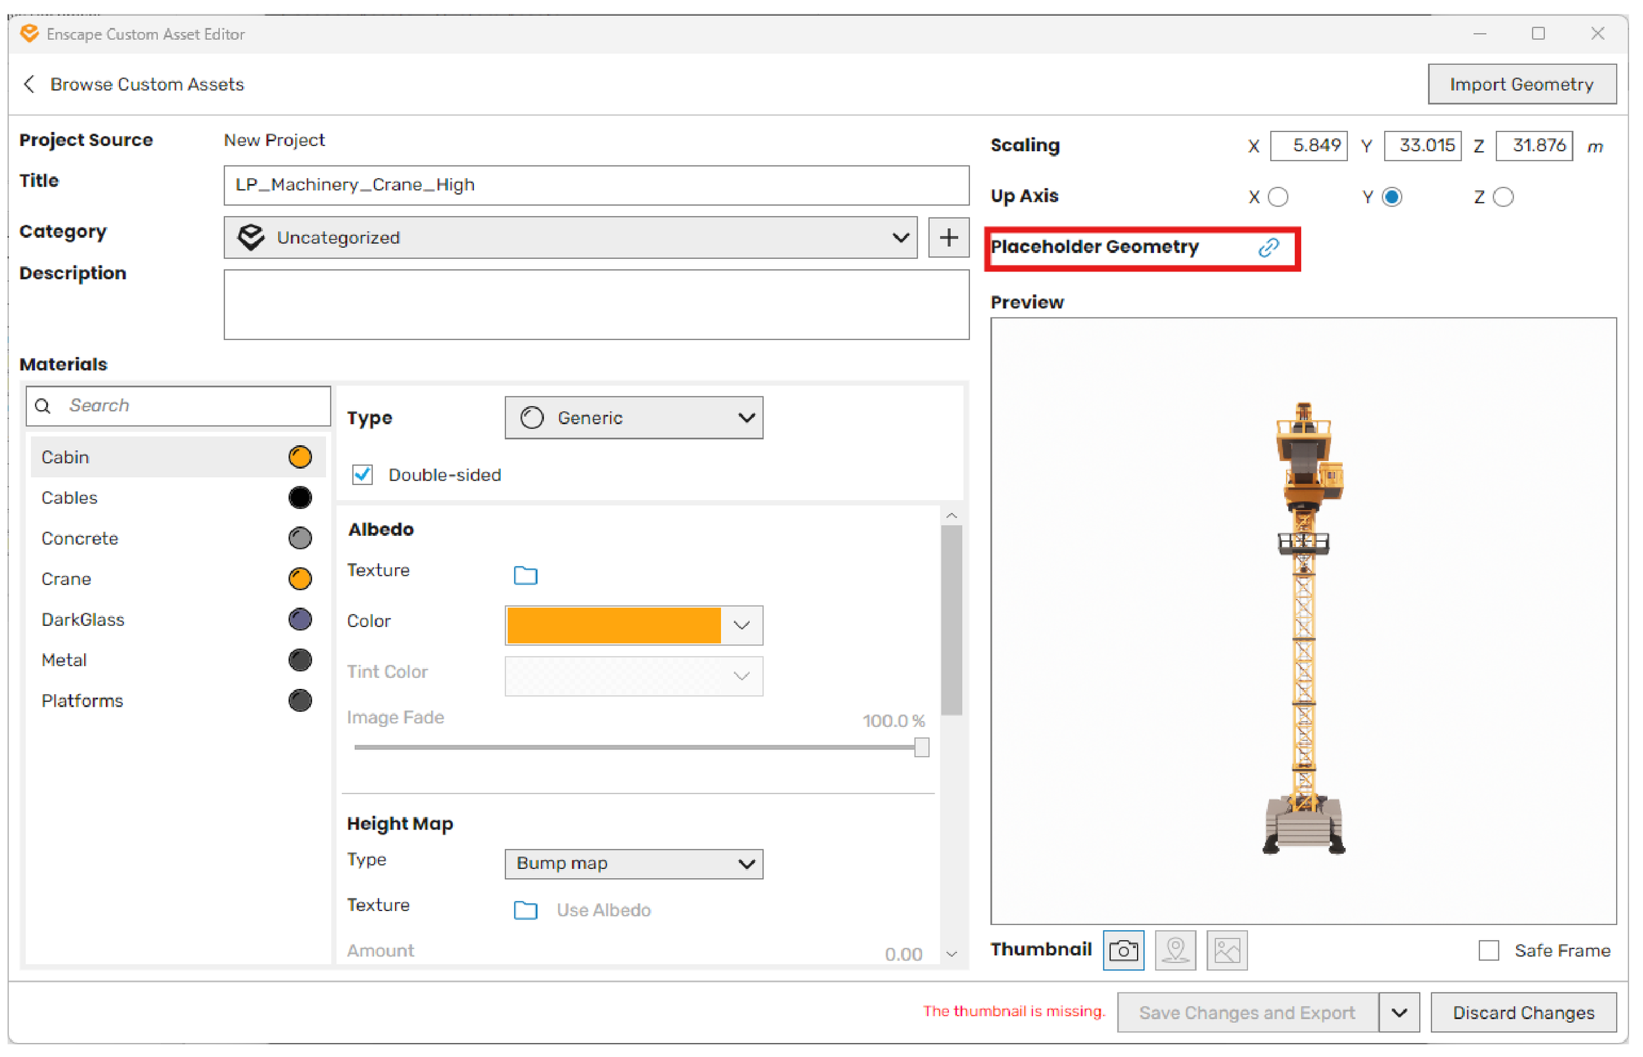1643x1057 pixels.
Task: Click the thumbnail position pin icon
Action: pyautogui.click(x=1175, y=951)
